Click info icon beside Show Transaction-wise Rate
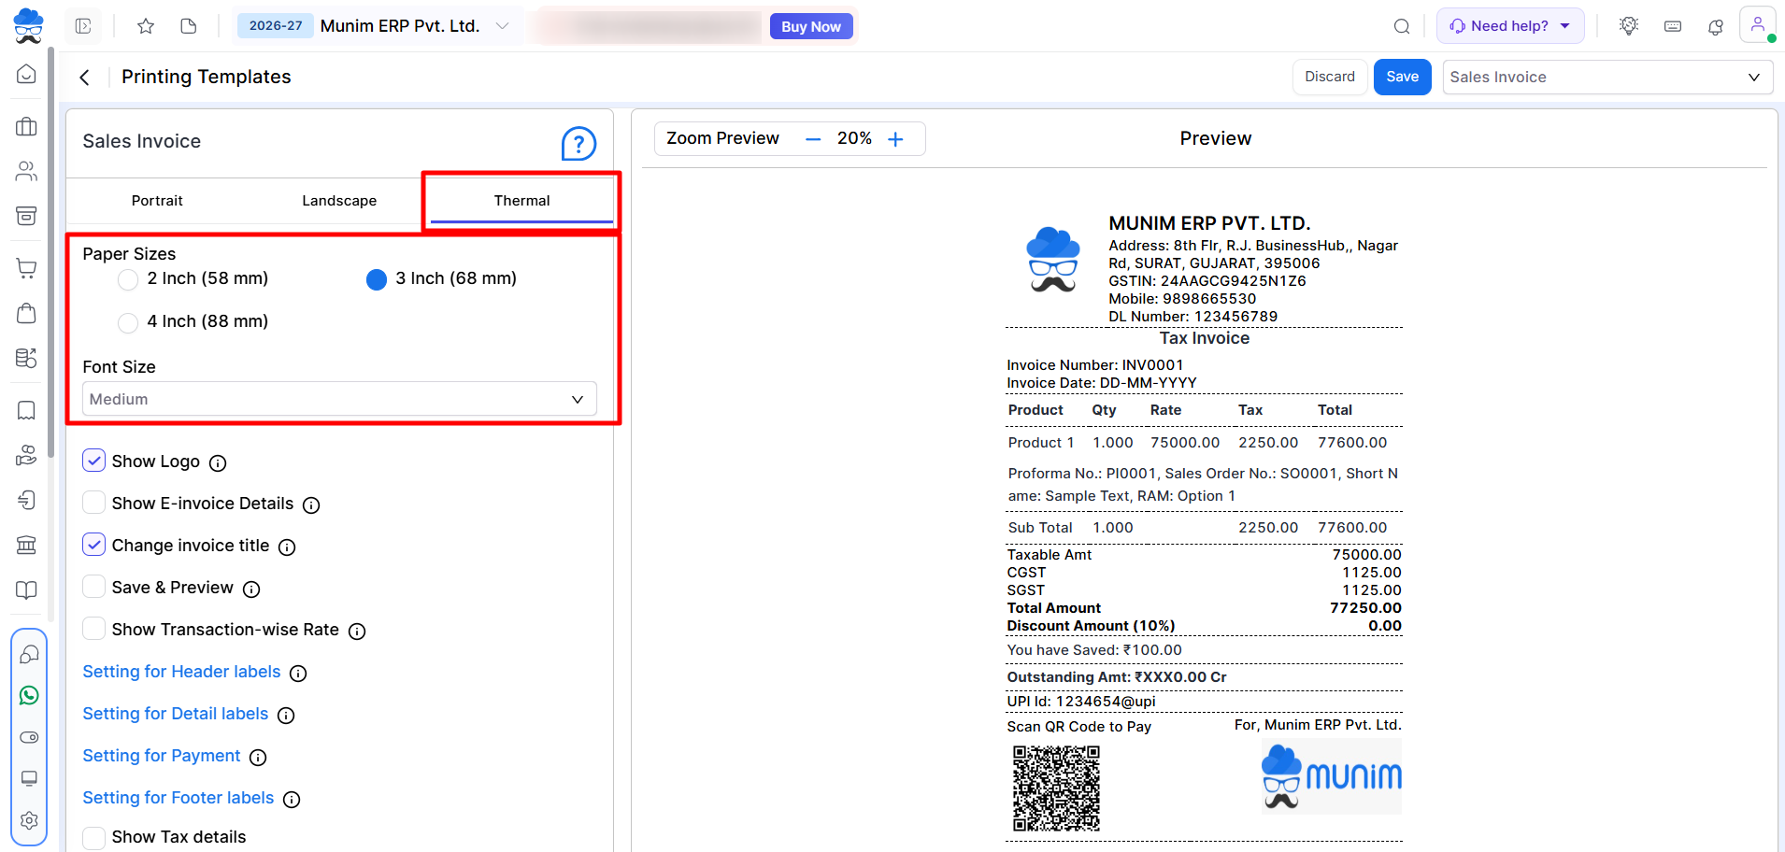 [357, 632]
